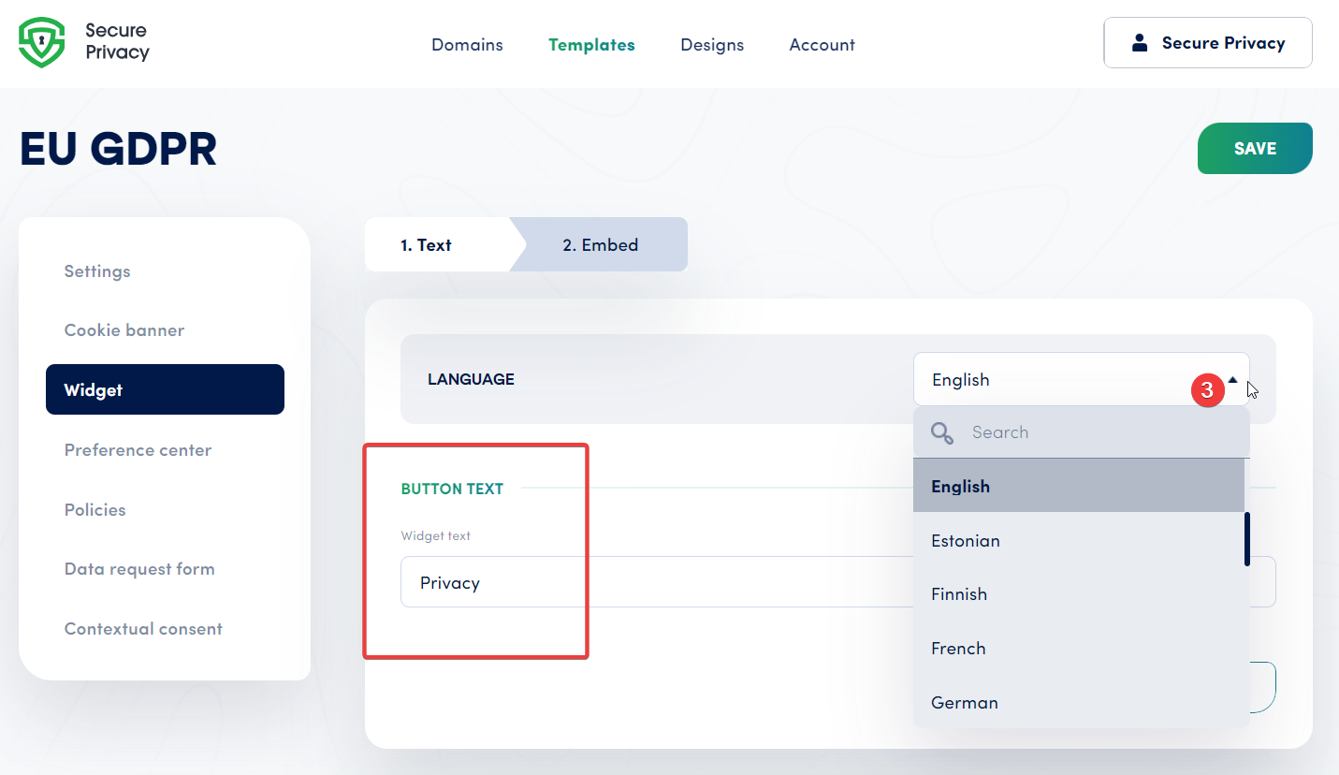Click the search magnifier in the language dropdown

pos(941,432)
